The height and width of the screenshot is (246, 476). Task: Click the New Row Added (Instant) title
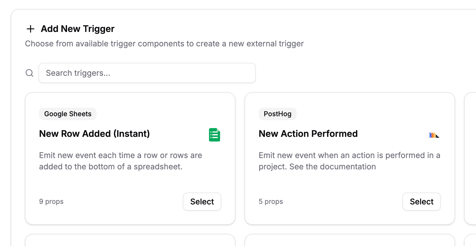point(94,134)
